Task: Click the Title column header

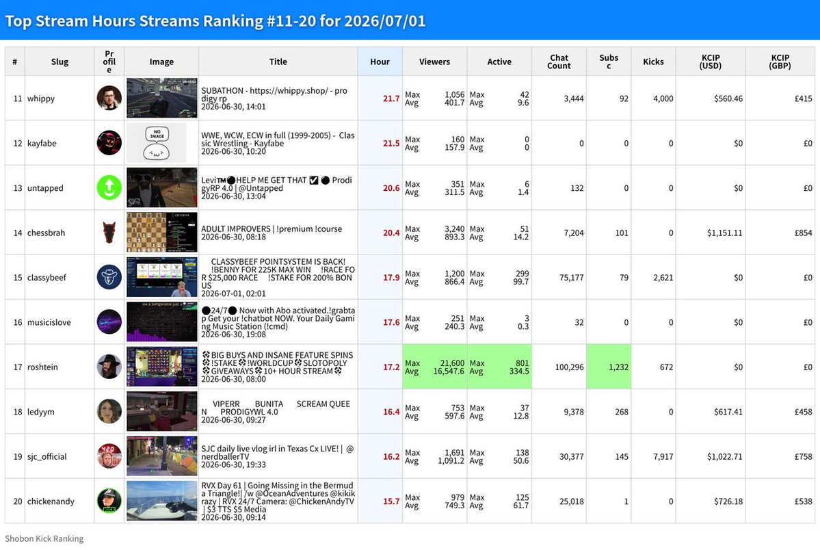Action: pyautogui.click(x=278, y=62)
